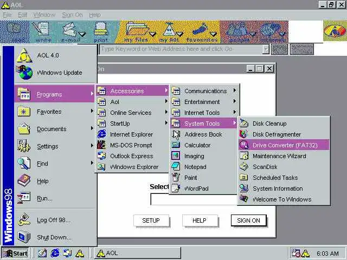
Task: Expand the Aol programs submenu
Action: tap(132, 102)
